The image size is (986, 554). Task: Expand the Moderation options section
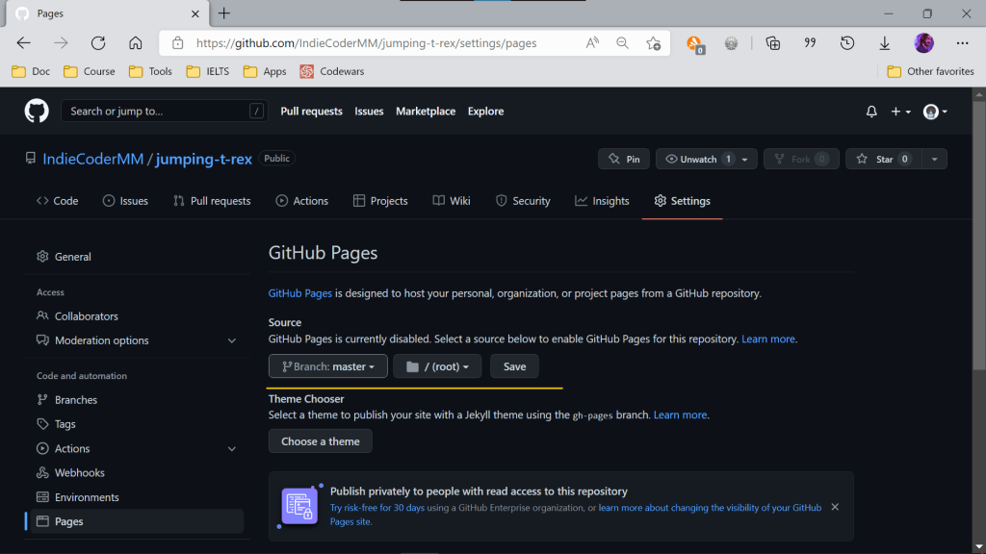click(231, 340)
